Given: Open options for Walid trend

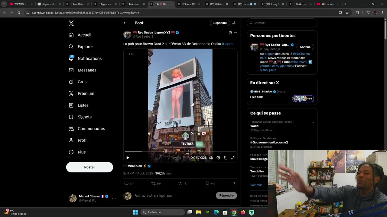Looking at the screenshot, I should coord(312,122).
